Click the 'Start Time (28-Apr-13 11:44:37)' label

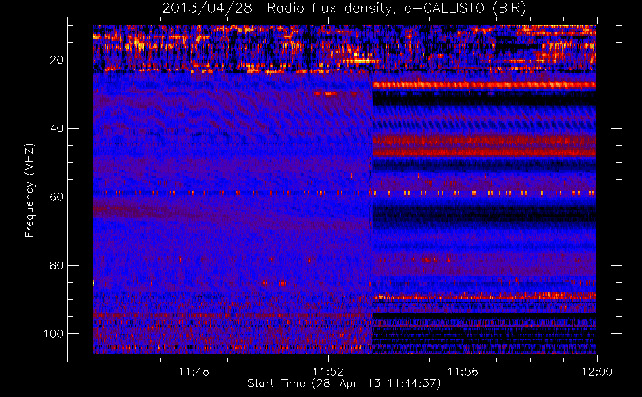tap(344, 384)
